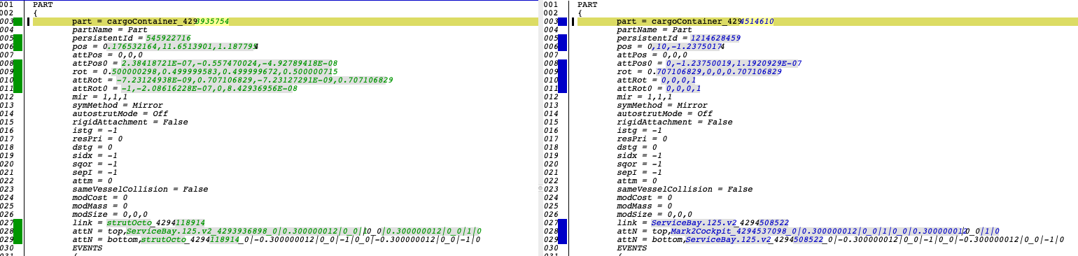Screen dimensions: 1078x256
Task: Click PART header line in right pane
Action: click(x=587, y=4)
